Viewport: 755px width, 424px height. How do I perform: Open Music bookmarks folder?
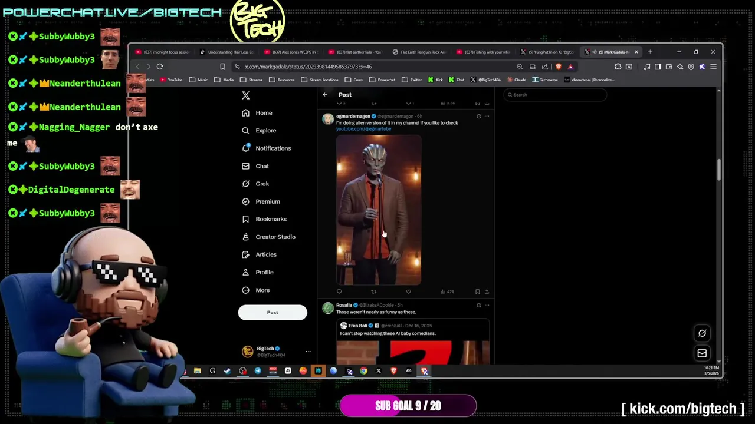pos(198,79)
